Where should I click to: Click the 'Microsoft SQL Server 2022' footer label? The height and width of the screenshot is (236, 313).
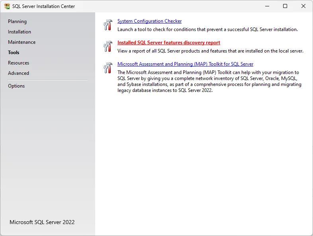(x=42, y=222)
